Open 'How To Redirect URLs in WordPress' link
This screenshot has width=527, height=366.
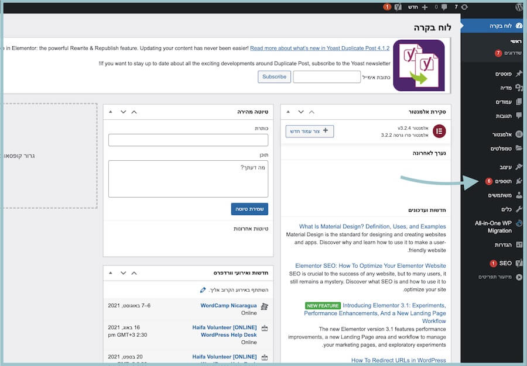(399, 360)
